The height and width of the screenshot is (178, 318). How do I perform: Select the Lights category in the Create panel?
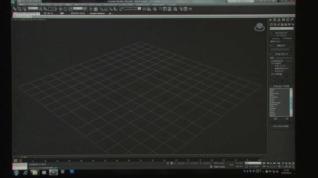pyautogui.click(x=279, y=24)
